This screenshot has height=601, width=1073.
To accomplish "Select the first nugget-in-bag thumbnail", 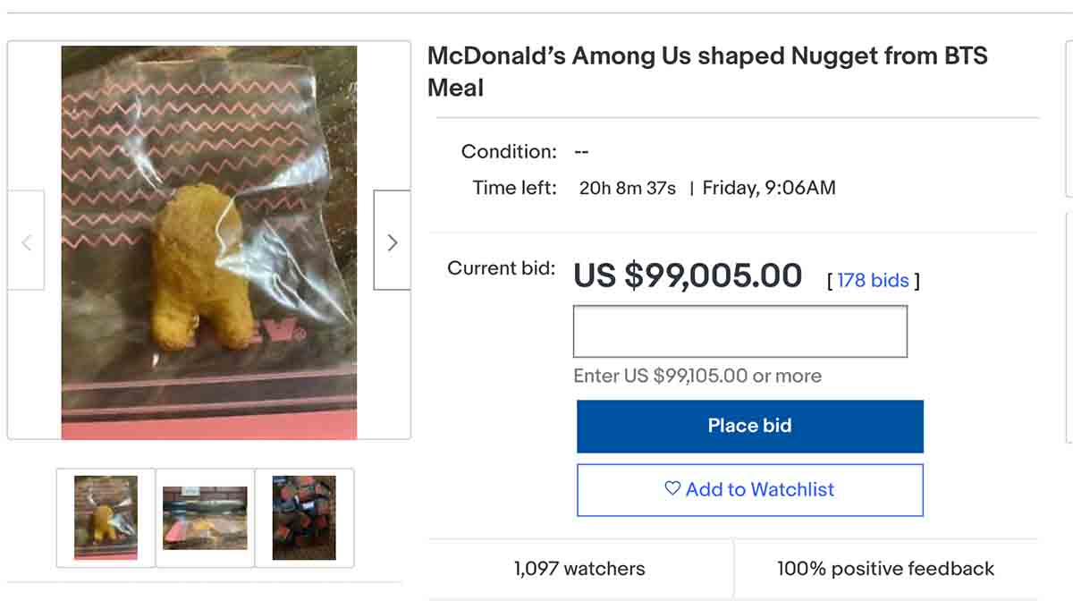I will (x=106, y=518).
